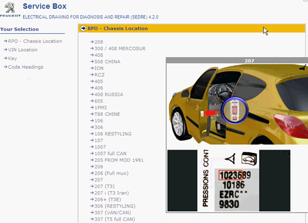
Task: Click the 207 car illustration
Action: [238, 104]
